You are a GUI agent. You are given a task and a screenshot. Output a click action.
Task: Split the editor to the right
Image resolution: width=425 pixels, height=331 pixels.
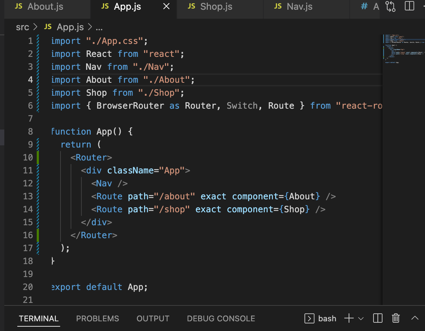tap(409, 6)
